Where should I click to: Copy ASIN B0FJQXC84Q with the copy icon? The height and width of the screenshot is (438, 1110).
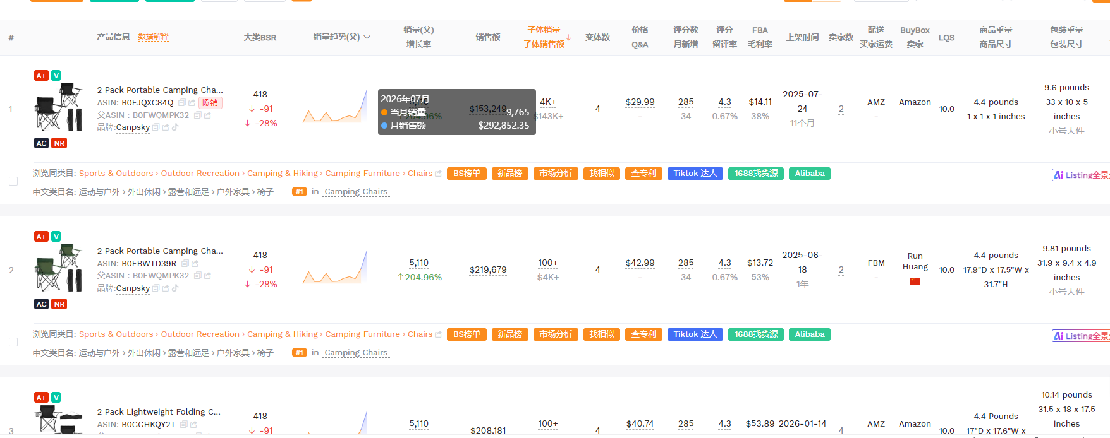point(182,102)
